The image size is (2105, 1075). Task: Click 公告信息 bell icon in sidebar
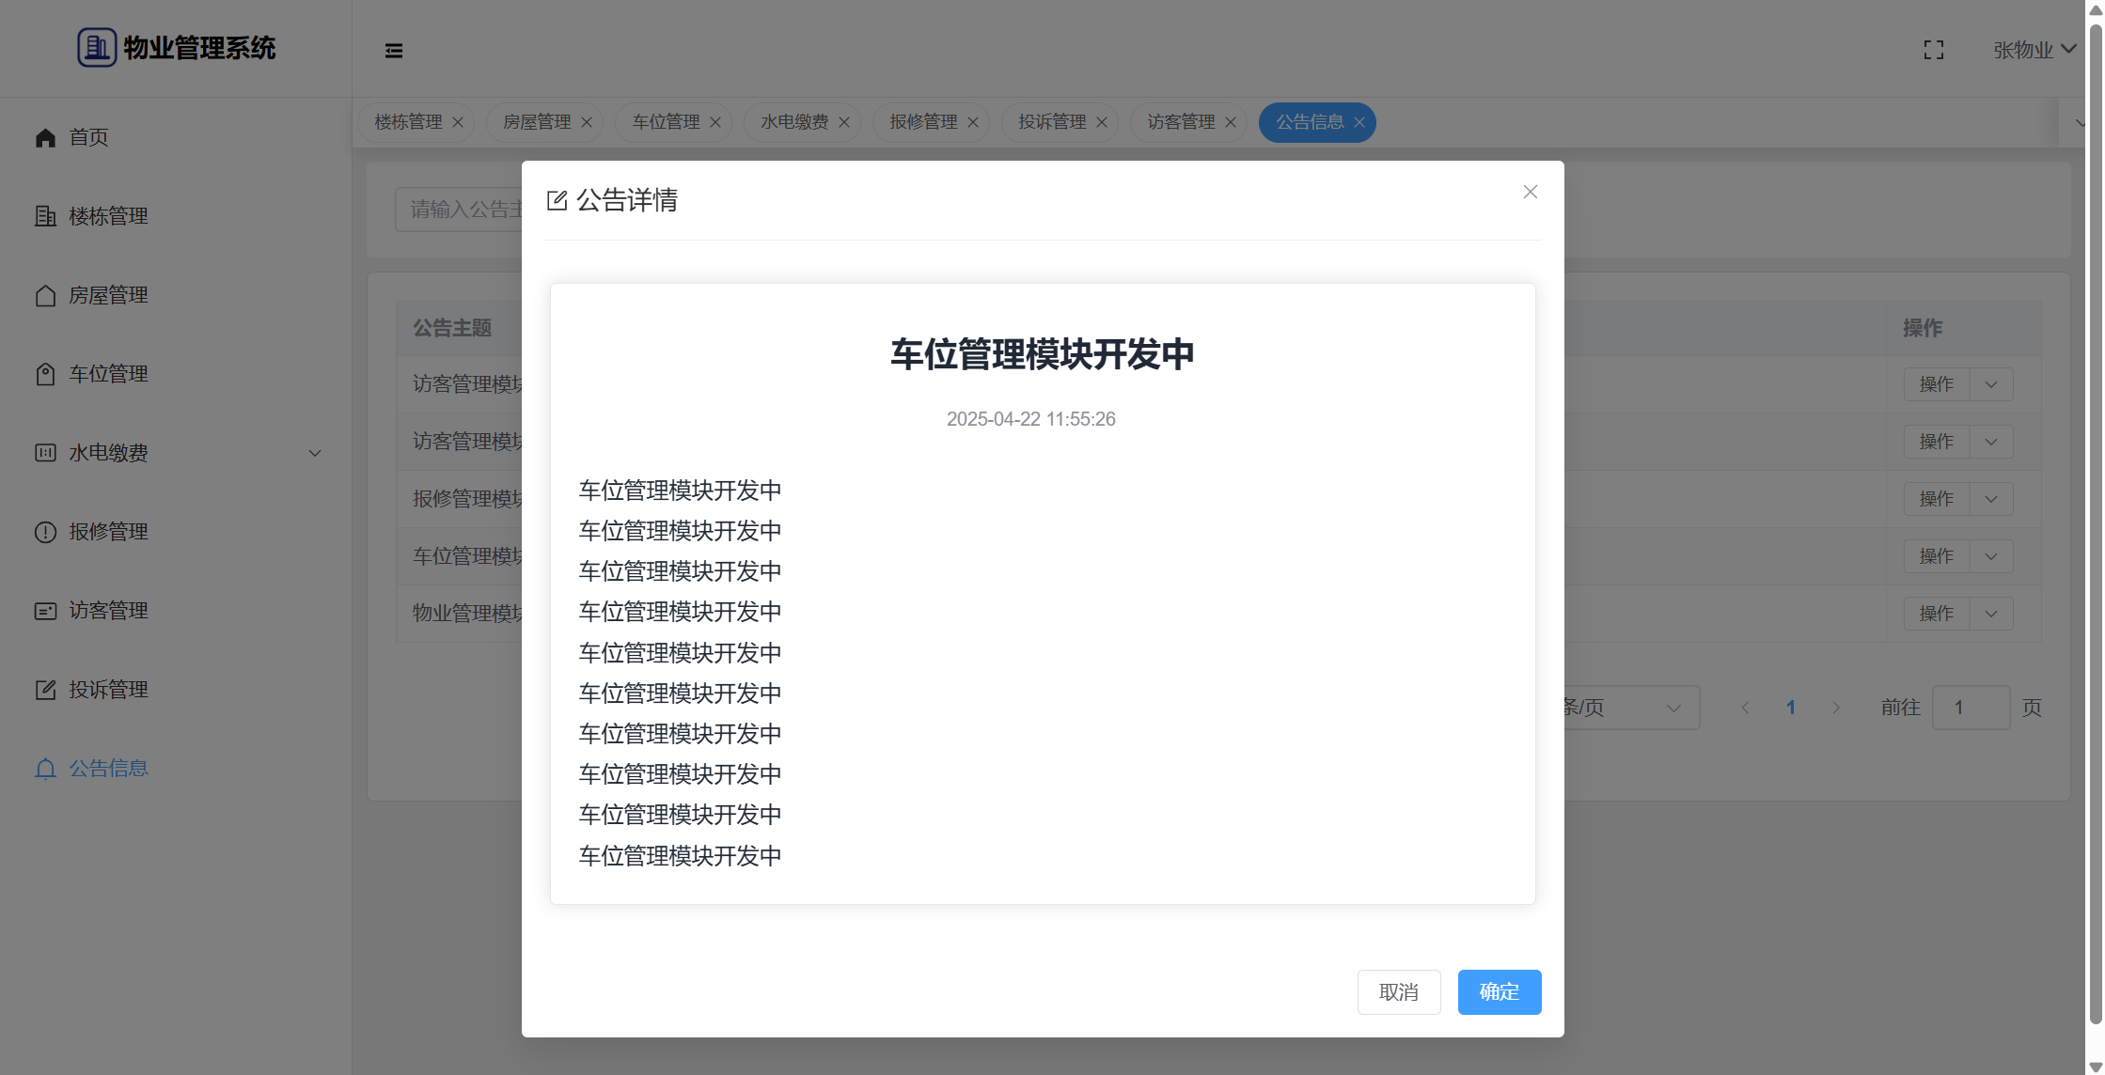point(45,769)
